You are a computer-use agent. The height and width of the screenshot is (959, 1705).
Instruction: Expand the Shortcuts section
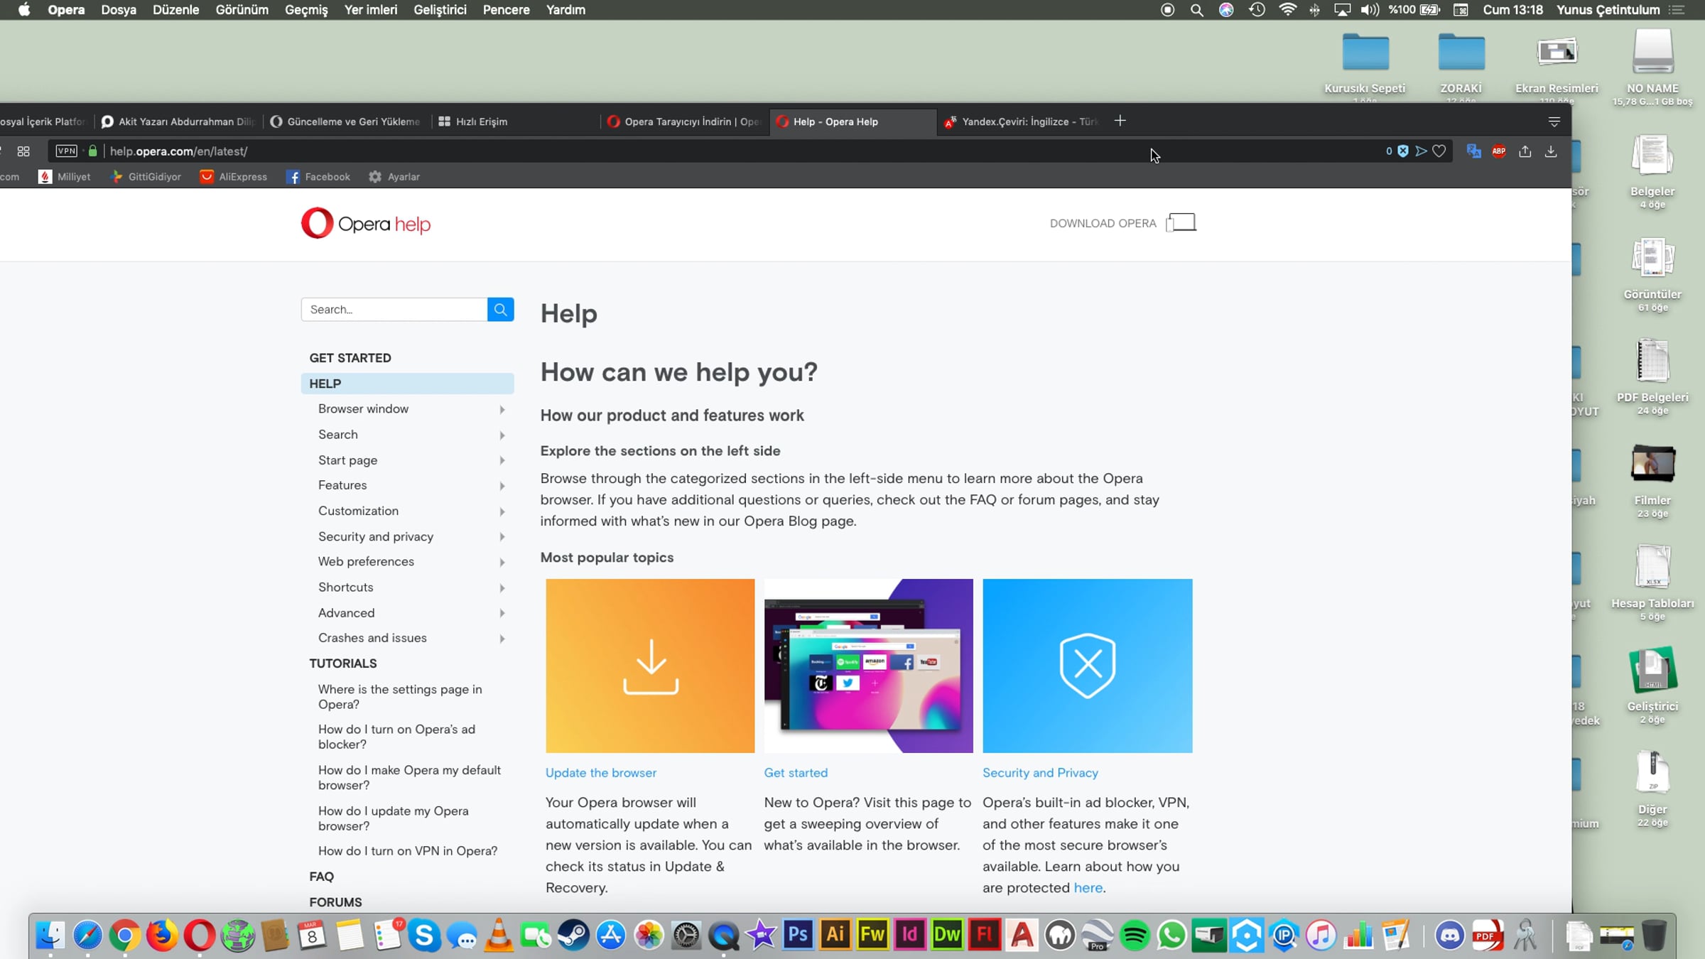point(502,587)
